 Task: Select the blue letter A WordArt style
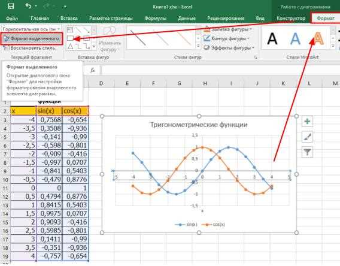pyautogui.click(x=295, y=38)
